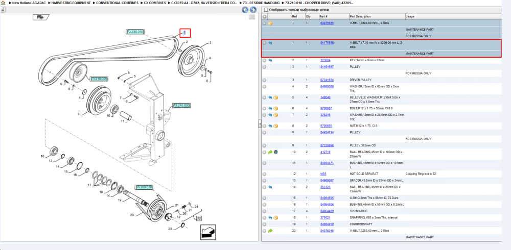
Task: Click the plus icon on row 84175580
Action: click(264, 43)
